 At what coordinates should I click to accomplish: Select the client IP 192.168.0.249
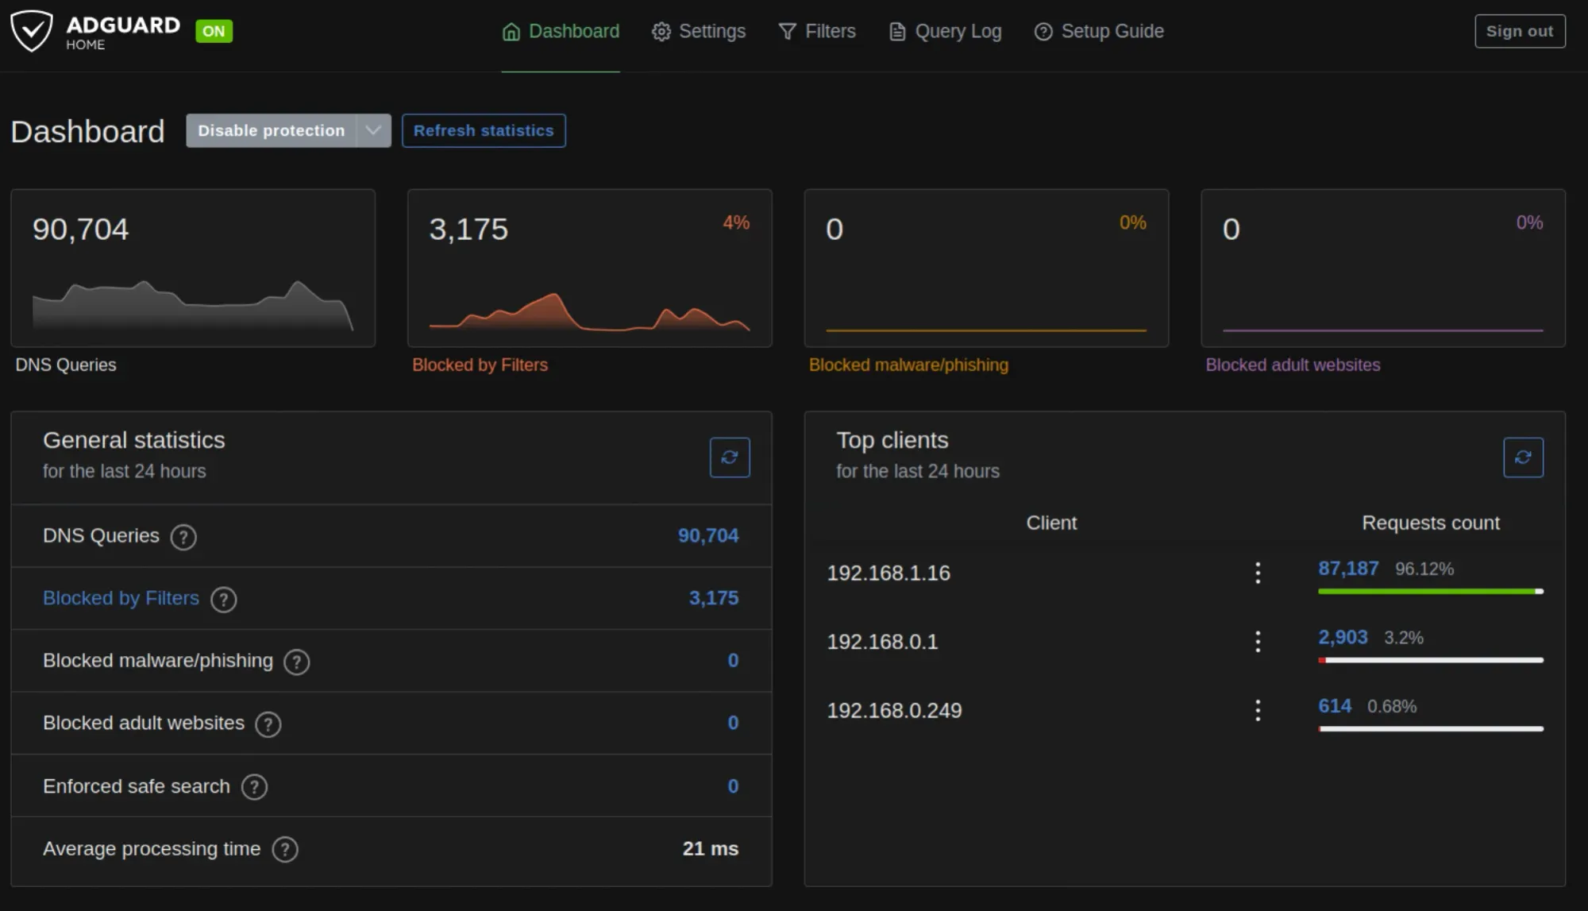(894, 710)
